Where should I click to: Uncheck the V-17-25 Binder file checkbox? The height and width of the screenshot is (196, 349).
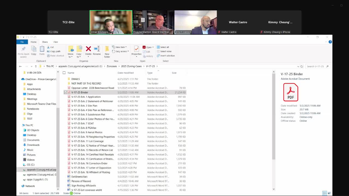tap(65, 92)
